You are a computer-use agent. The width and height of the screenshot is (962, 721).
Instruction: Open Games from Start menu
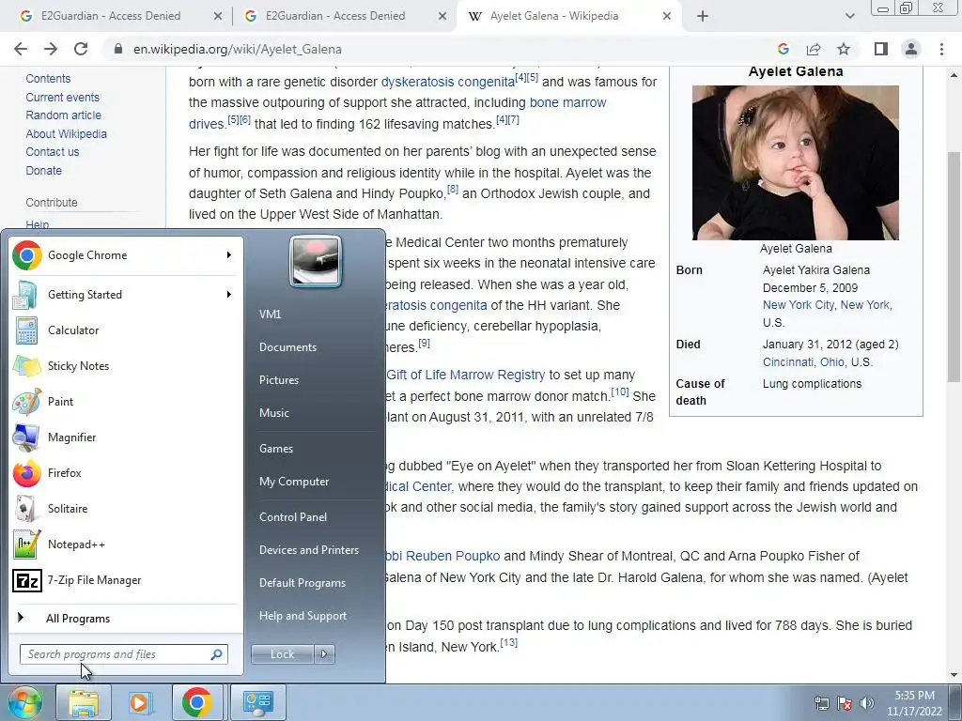click(x=276, y=449)
